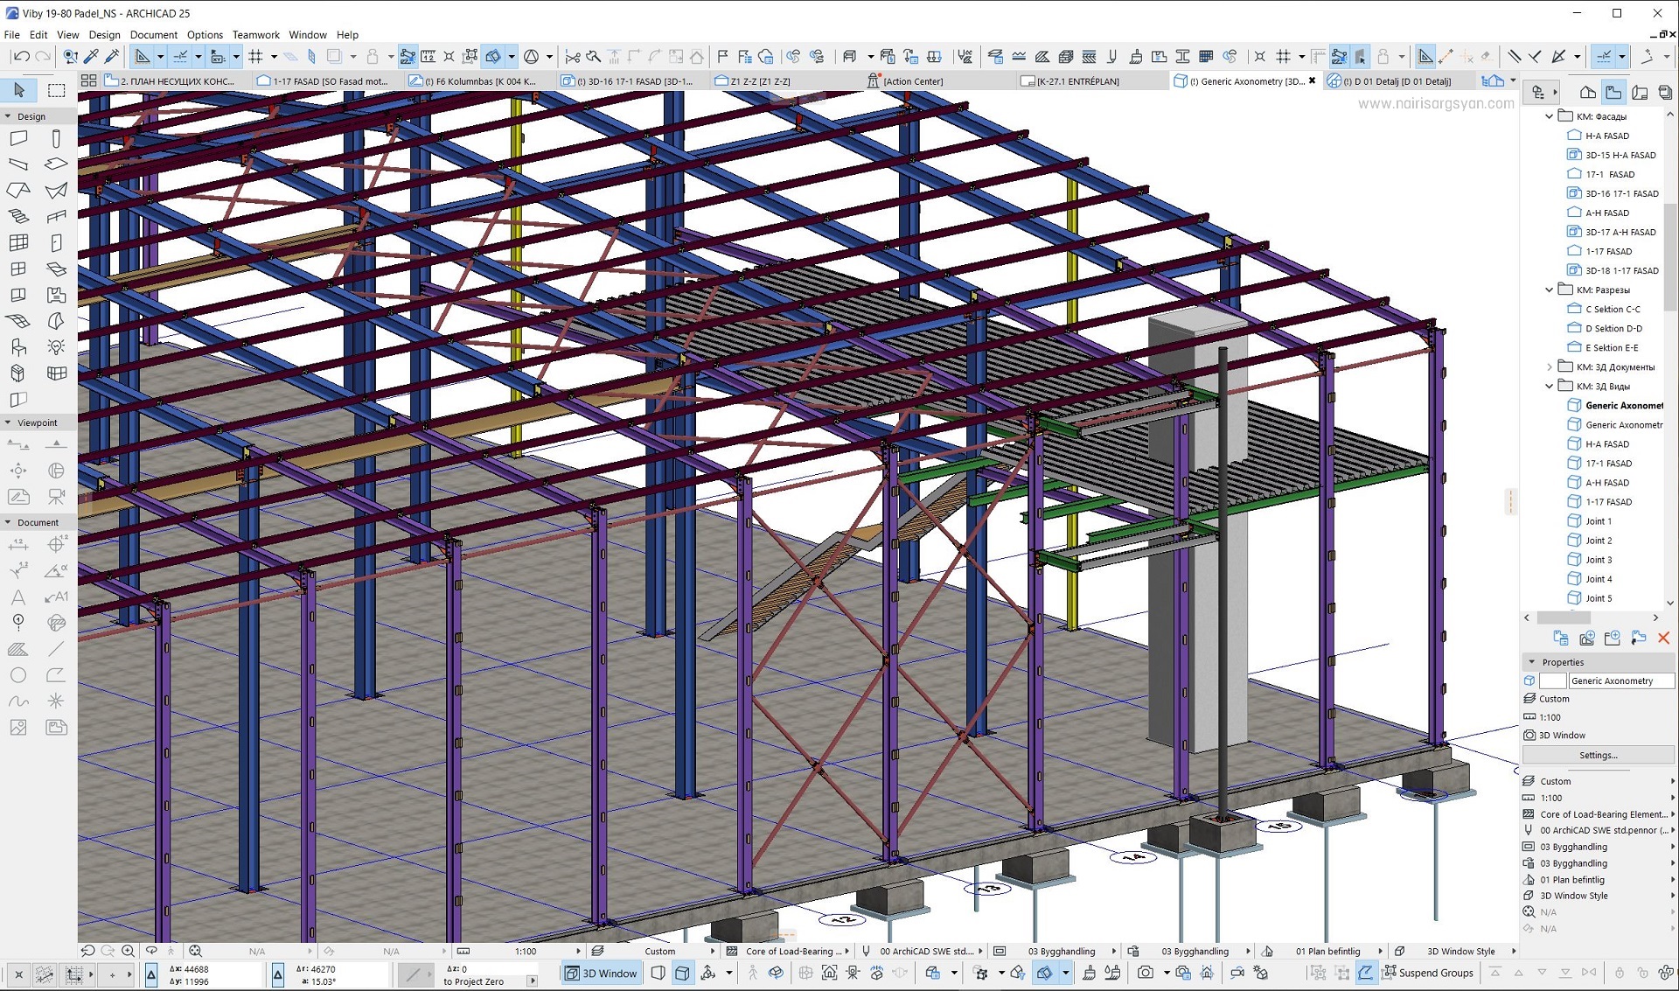The width and height of the screenshot is (1679, 991).
Task: Select the Shell tool
Action: (x=56, y=191)
